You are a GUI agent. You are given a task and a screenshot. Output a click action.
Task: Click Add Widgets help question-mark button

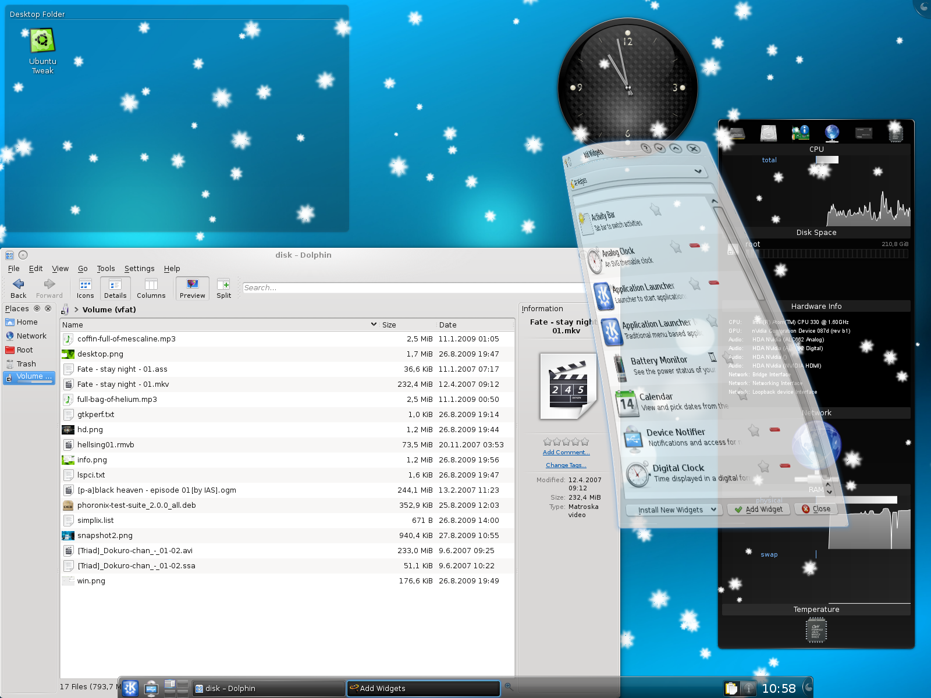coord(646,148)
